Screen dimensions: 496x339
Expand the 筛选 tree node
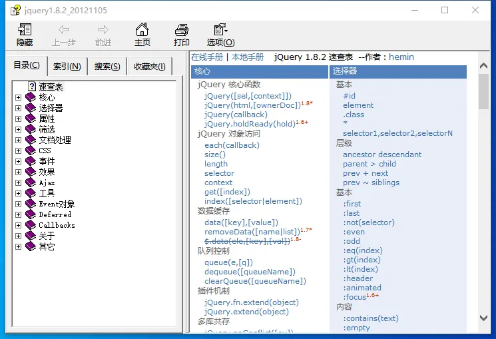tap(19, 129)
